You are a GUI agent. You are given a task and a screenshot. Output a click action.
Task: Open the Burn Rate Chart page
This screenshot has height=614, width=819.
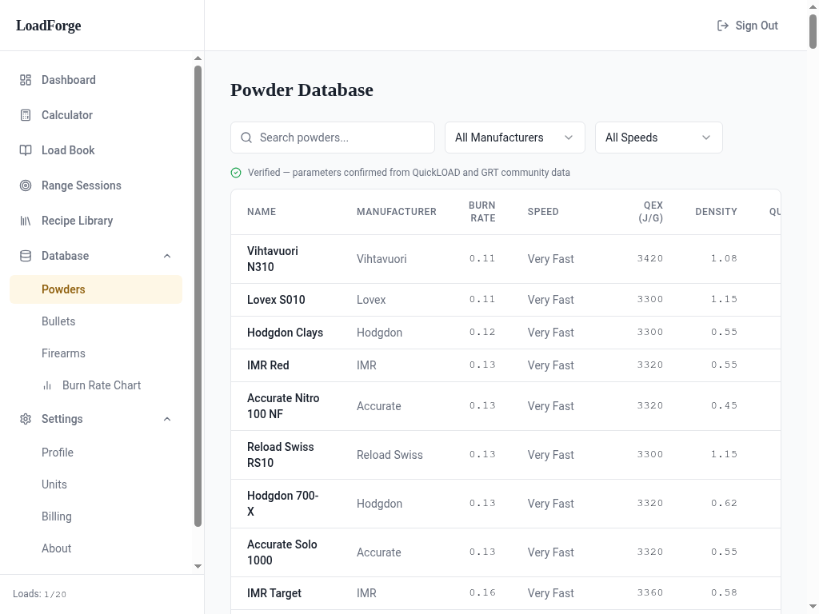tap(96, 385)
